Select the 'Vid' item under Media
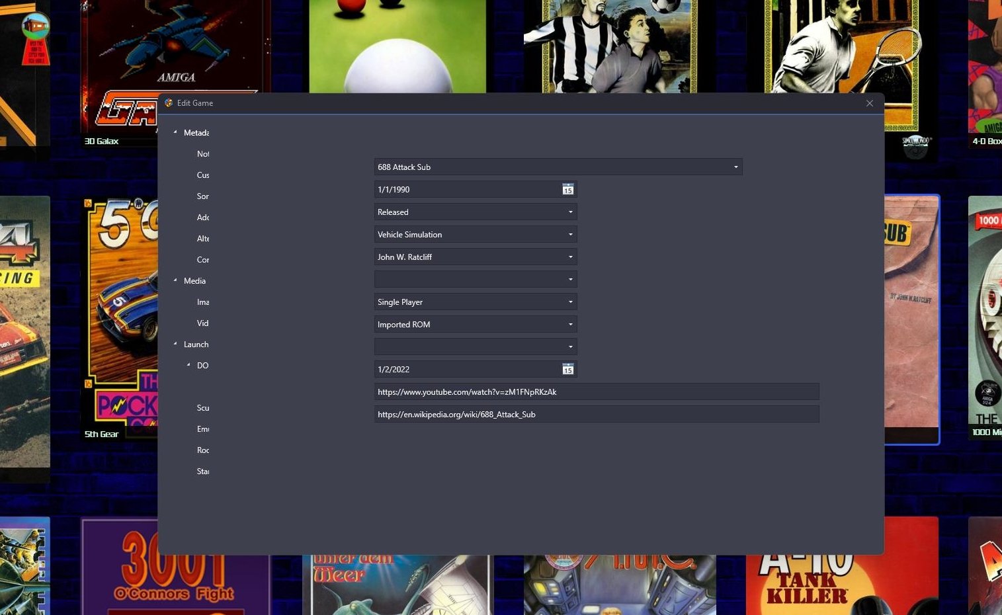Viewport: 1002px width, 615px height. coord(203,323)
